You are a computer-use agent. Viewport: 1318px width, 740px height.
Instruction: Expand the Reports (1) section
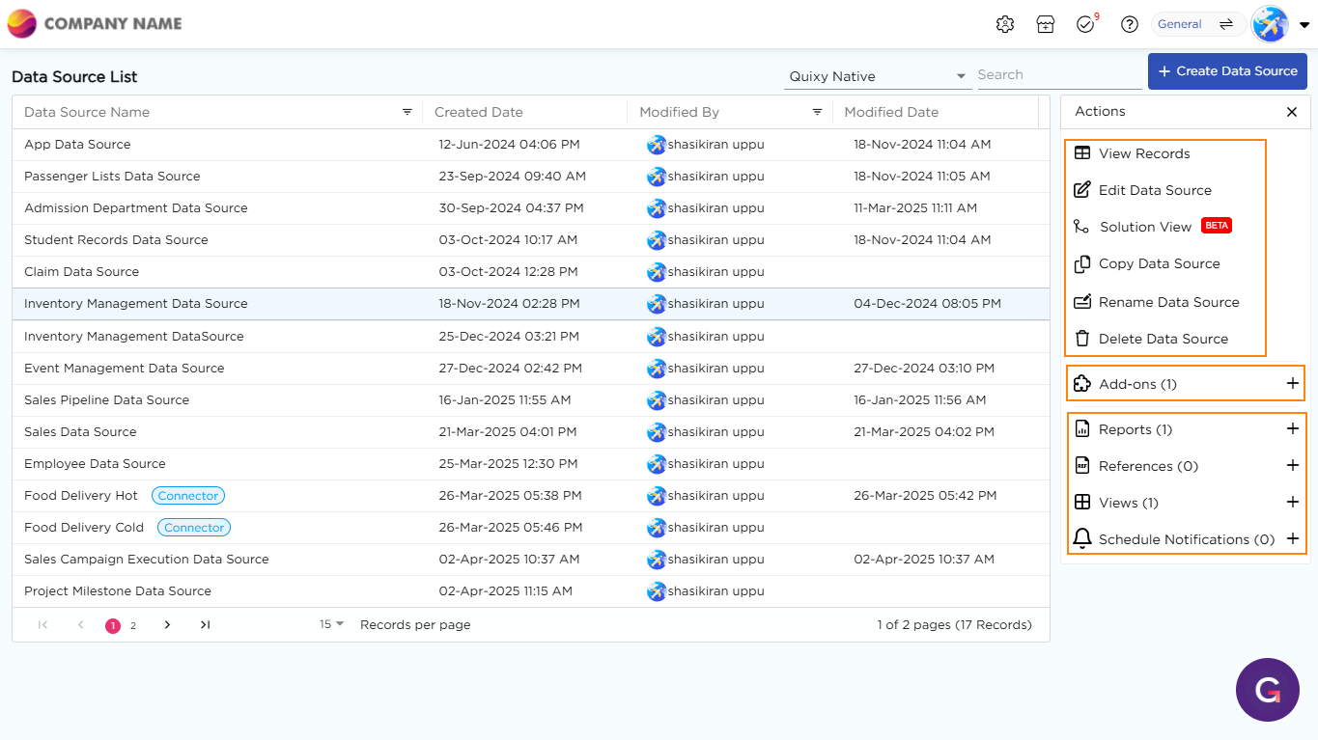1293,429
